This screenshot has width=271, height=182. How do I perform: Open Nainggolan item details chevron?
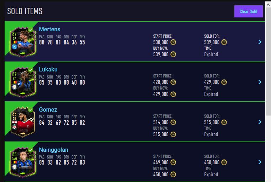pyautogui.click(x=260, y=162)
